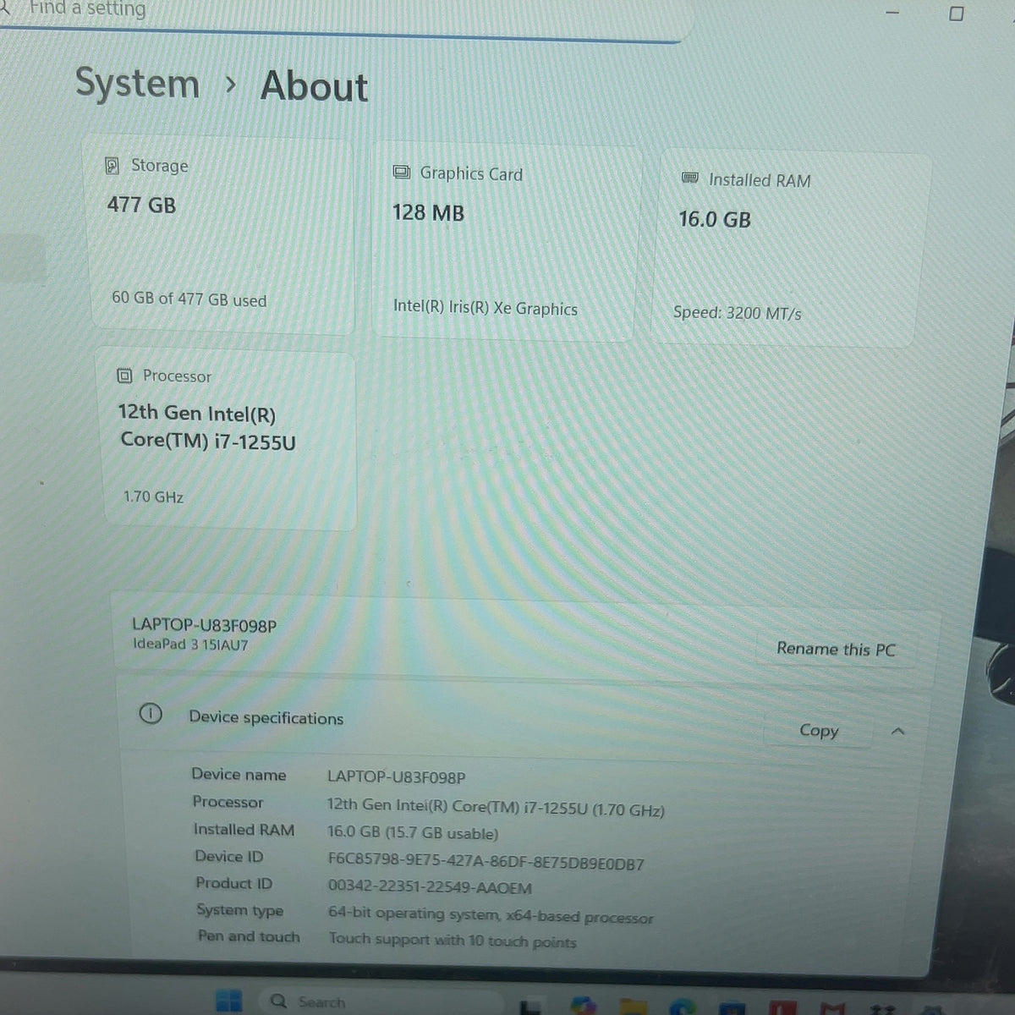Go back to System in breadcrumb
Screen dimensions: 1015x1015
pos(137,83)
